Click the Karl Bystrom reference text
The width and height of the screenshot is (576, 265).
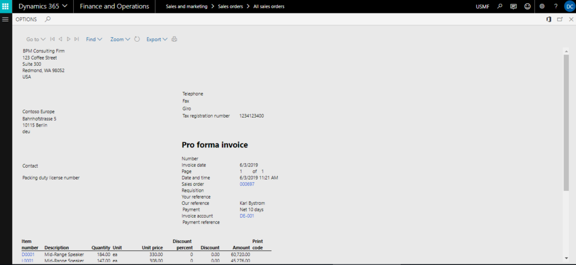click(252, 203)
